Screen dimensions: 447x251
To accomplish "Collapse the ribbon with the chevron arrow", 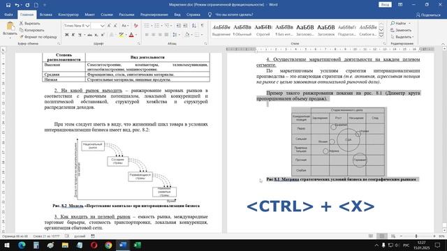I will 443,44.
